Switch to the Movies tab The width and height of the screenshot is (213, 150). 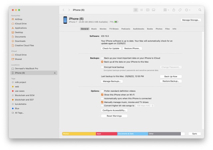103,29
